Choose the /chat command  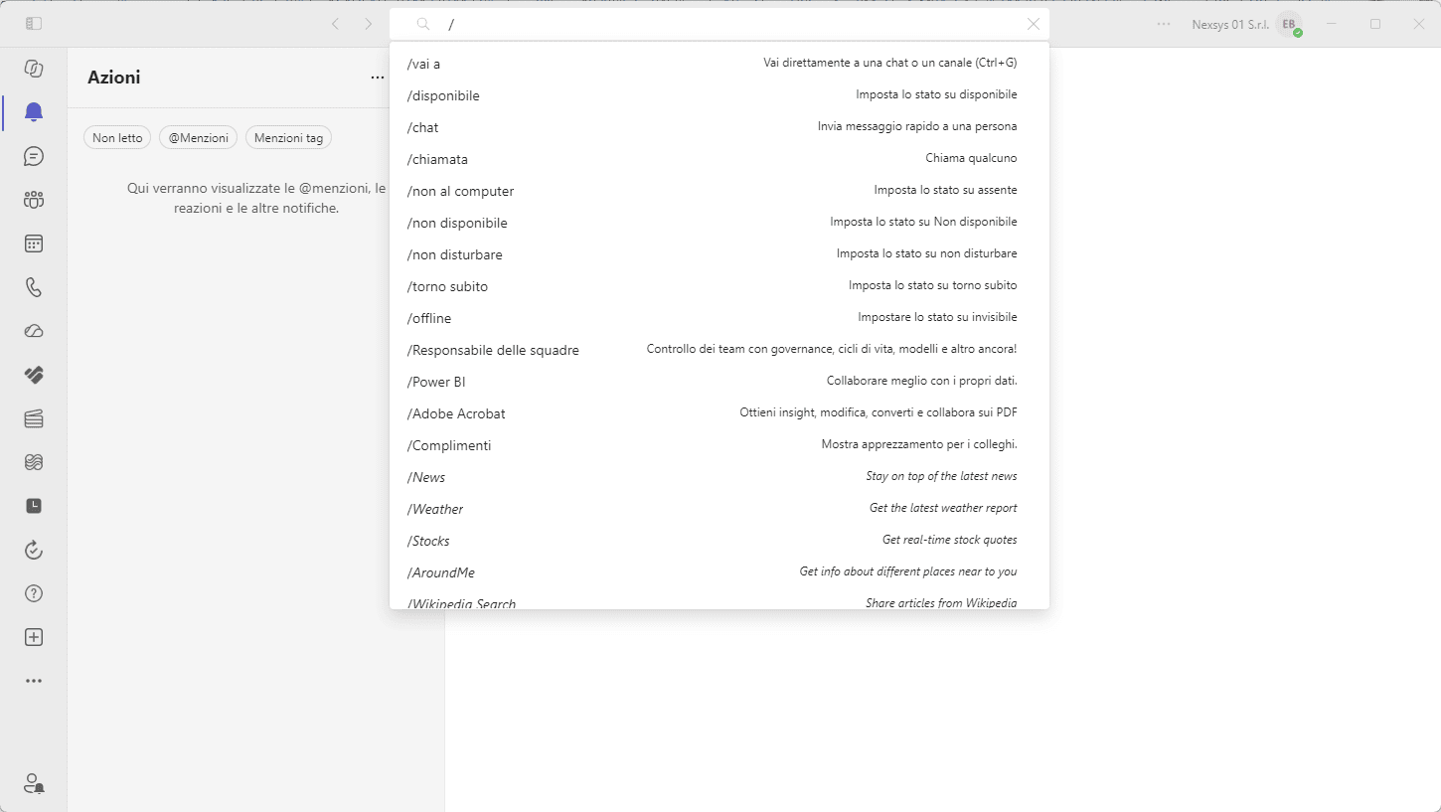(720, 127)
